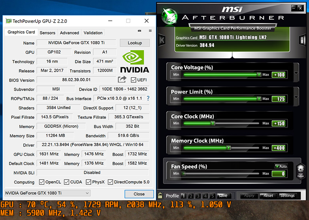The width and height of the screenshot is (309, 220).
Task: Toggle the CUDA checkbox
Action: tap(67, 182)
